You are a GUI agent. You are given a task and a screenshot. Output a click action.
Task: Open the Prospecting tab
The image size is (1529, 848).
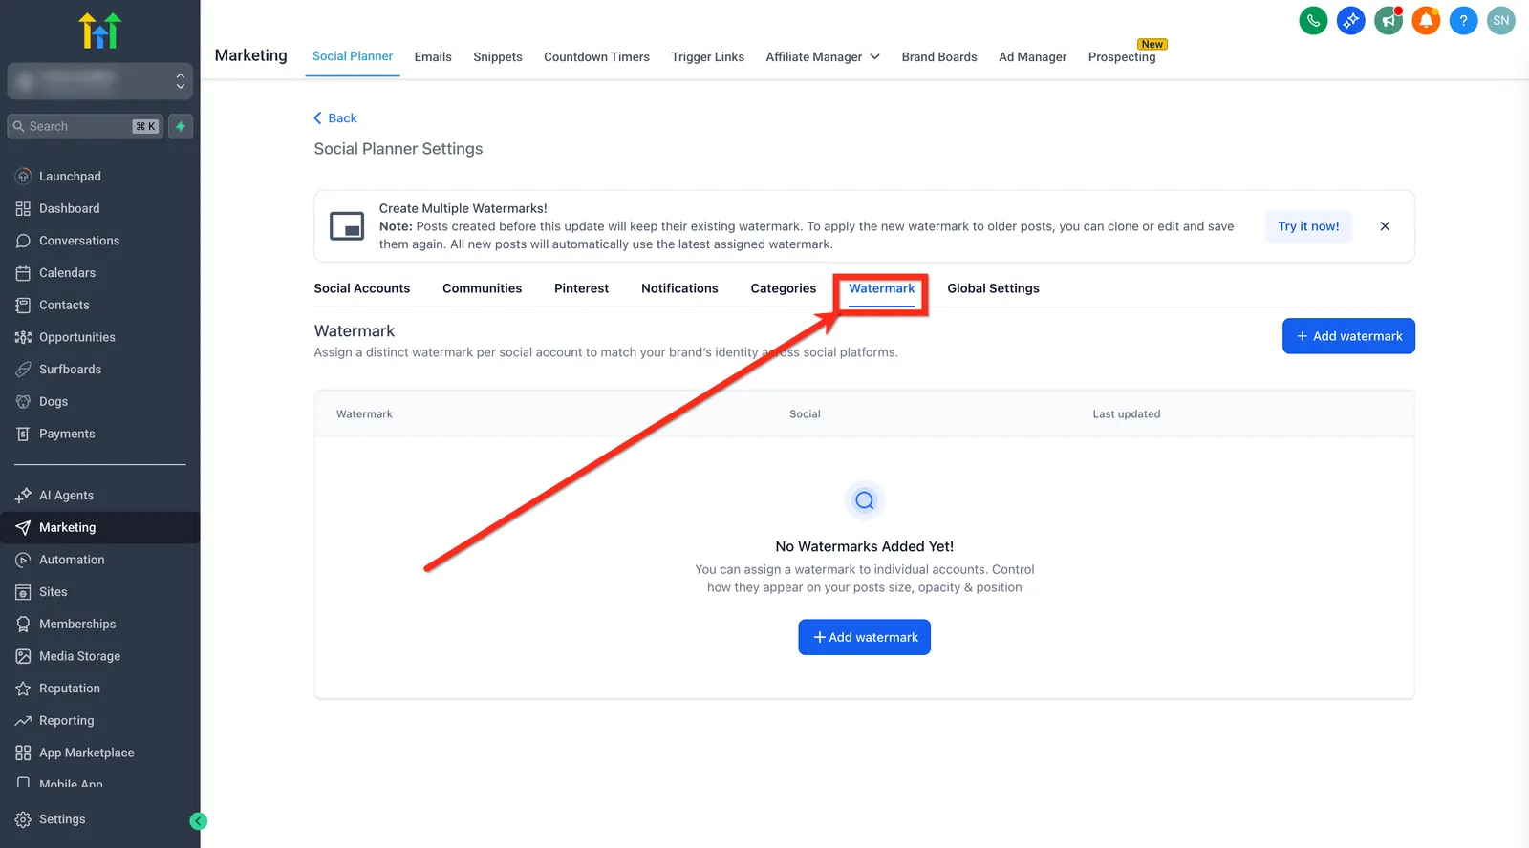(1122, 57)
